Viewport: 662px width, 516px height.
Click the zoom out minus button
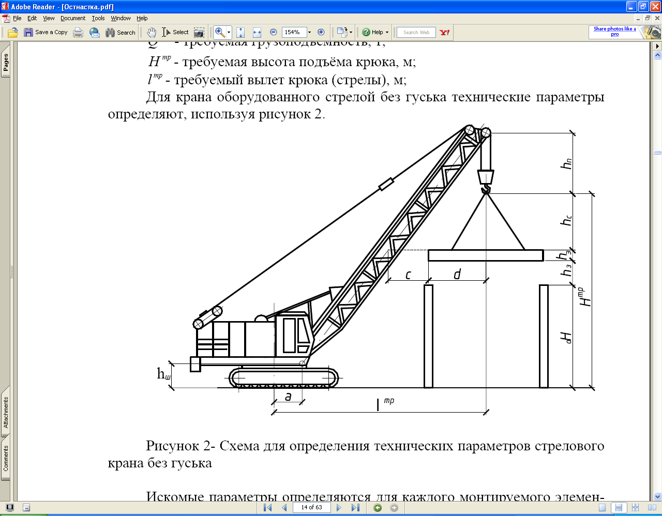274,32
